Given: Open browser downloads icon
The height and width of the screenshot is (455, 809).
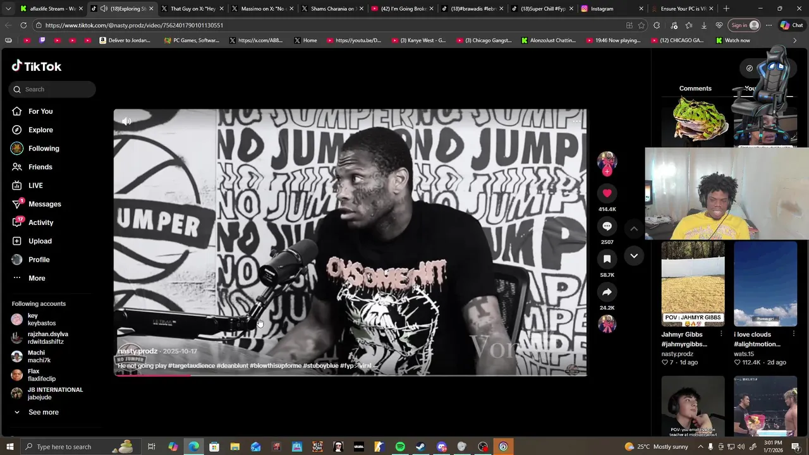Looking at the screenshot, I should pos(703,25).
